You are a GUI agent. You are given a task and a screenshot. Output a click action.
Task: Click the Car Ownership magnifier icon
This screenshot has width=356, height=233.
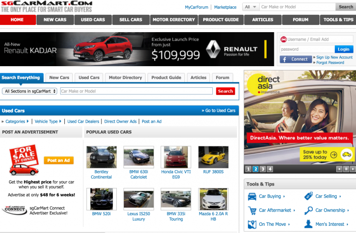[x=308, y=210]
